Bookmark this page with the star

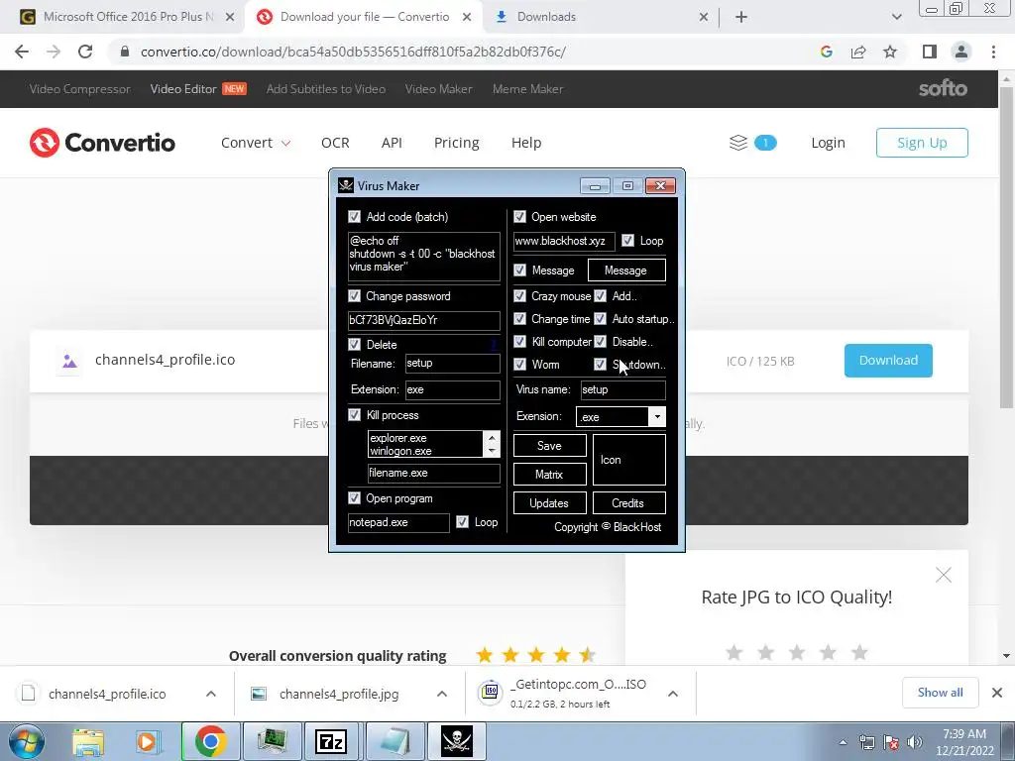[x=890, y=52]
